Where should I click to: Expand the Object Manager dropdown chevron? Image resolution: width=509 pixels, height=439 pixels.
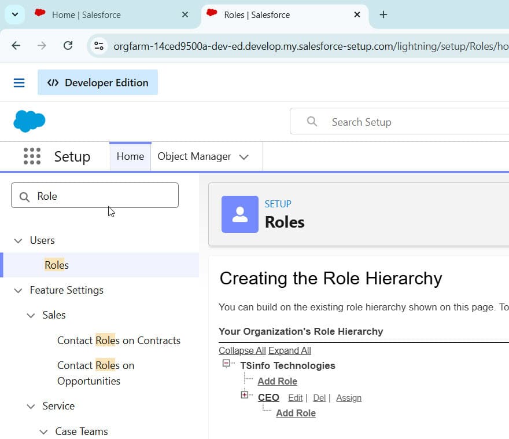pyautogui.click(x=244, y=158)
